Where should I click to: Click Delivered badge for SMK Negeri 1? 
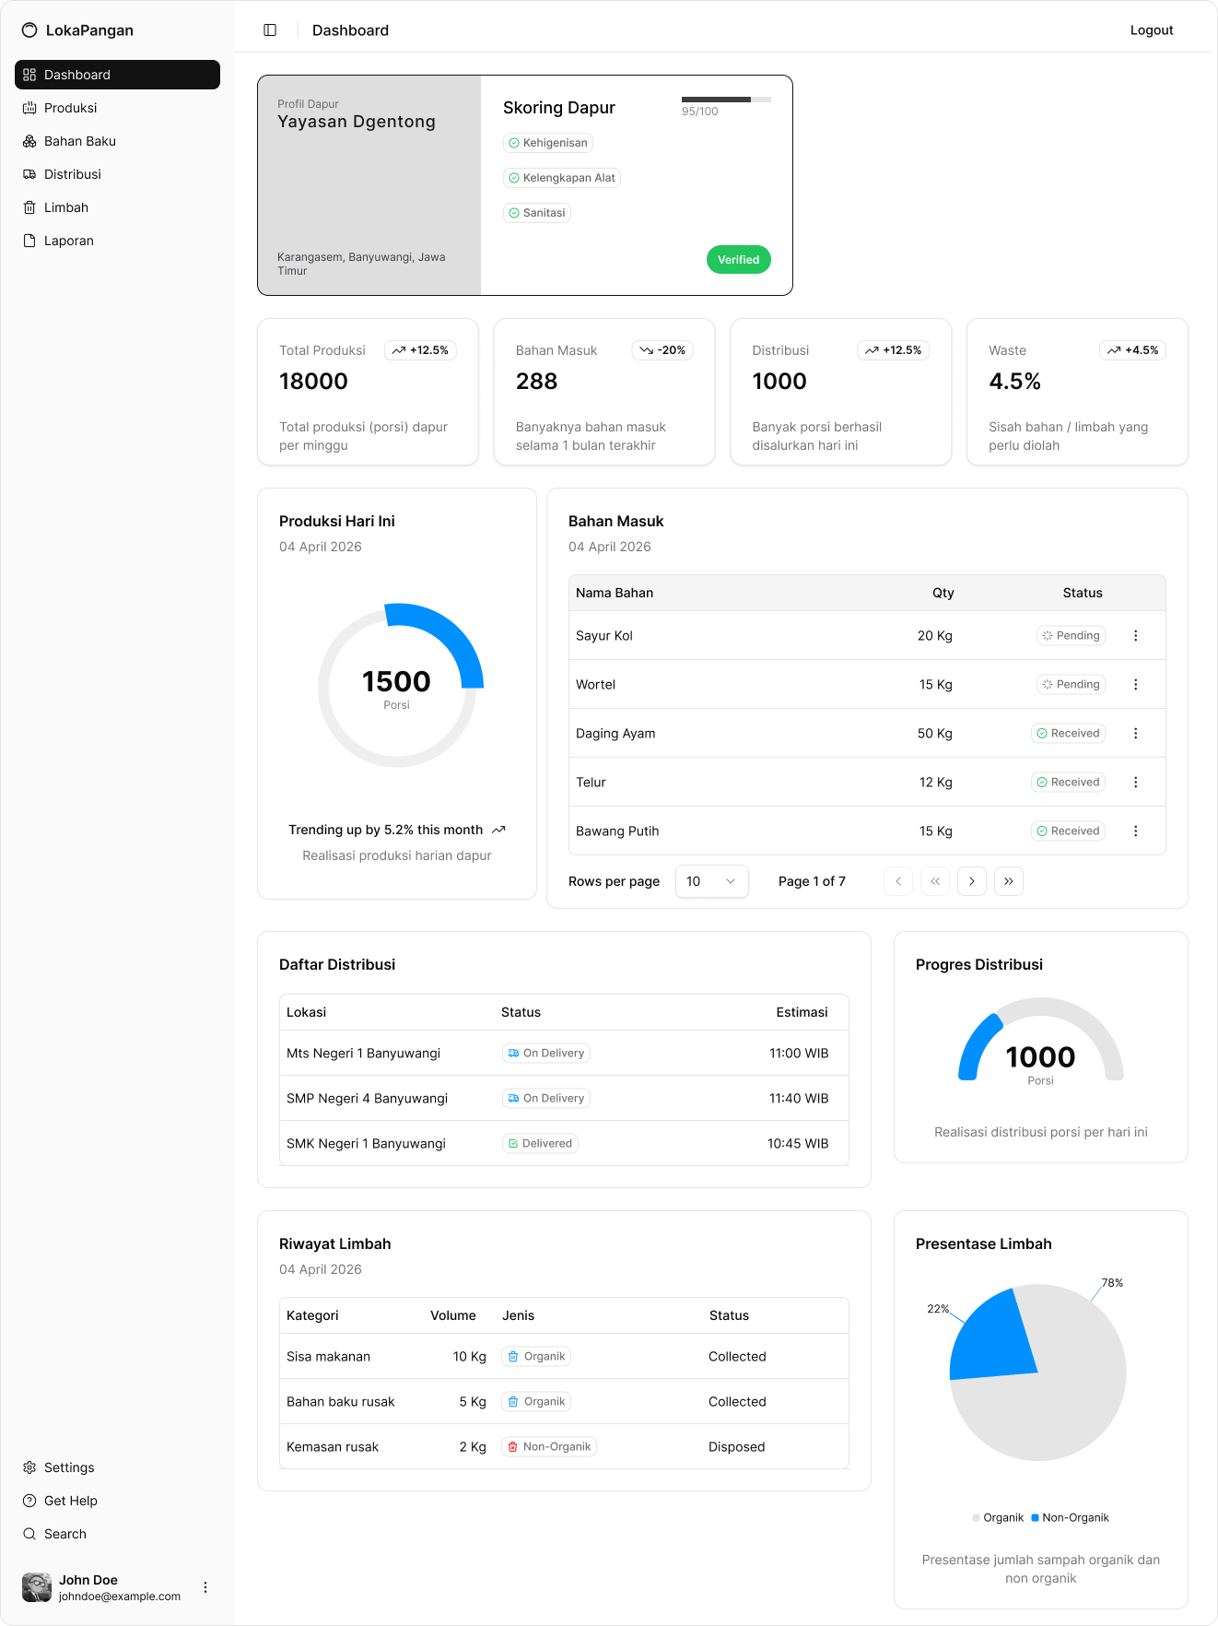pyautogui.click(x=540, y=1144)
